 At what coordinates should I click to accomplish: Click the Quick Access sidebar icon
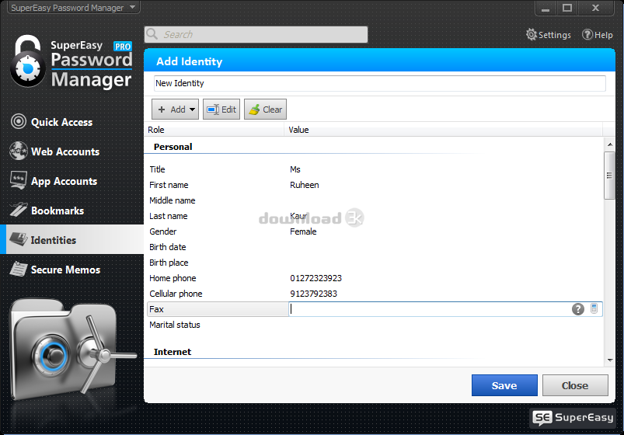click(19, 122)
